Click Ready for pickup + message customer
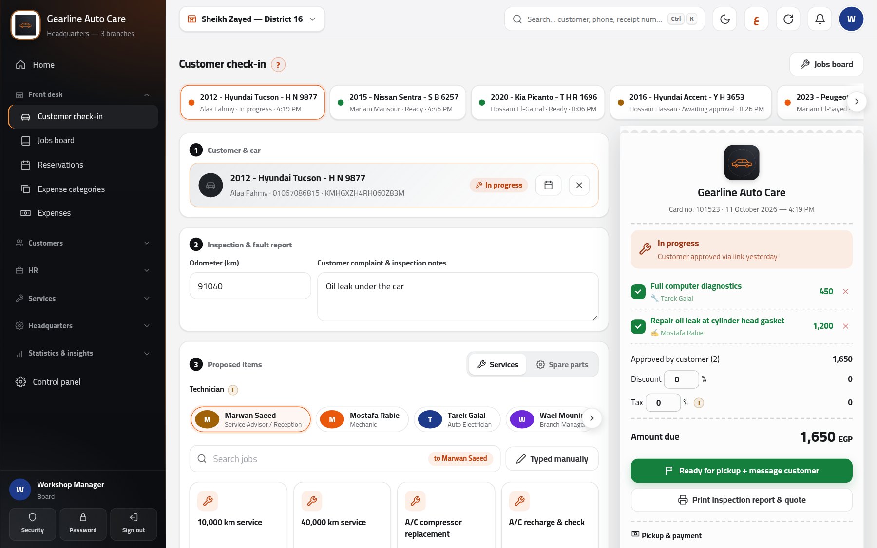 [x=741, y=471]
